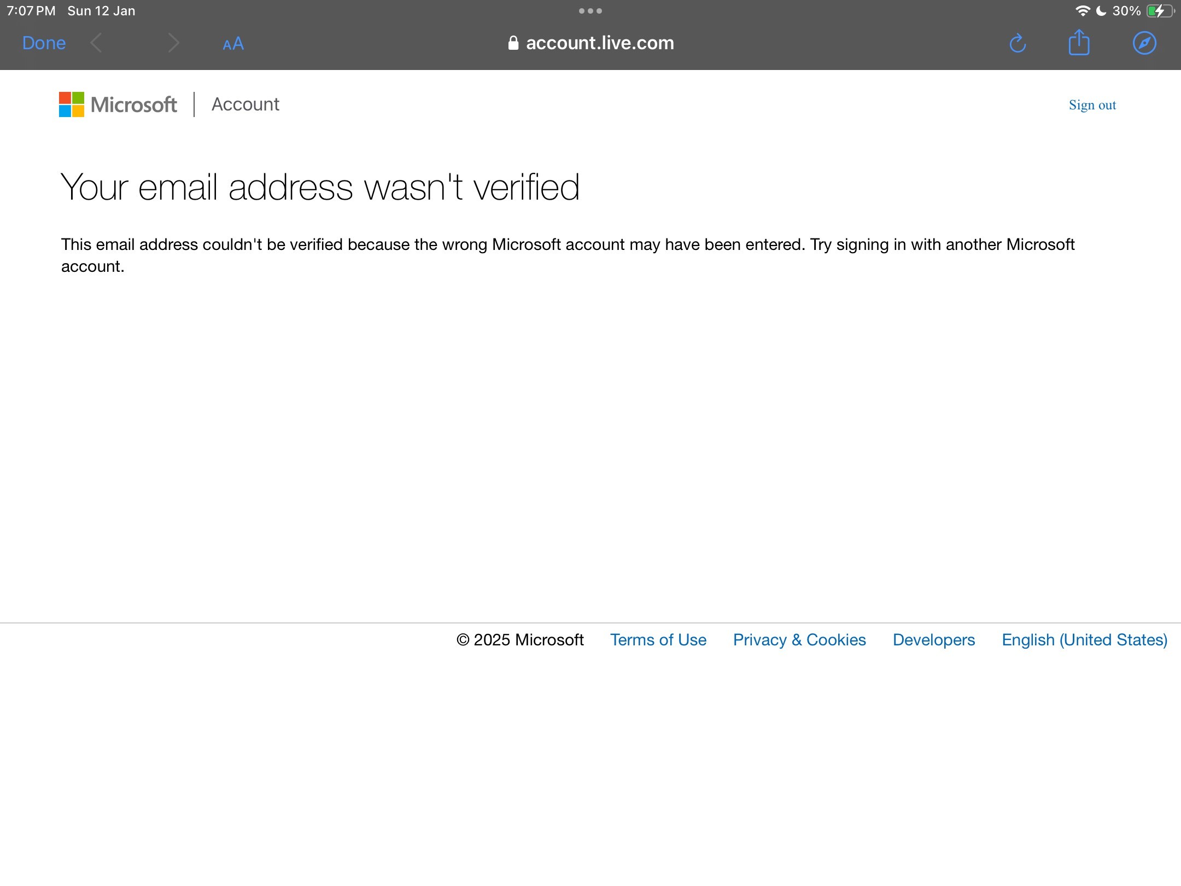This screenshot has width=1181, height=886.
Task: Click the Microsoft wordmark text
Action: pos(134,104)
